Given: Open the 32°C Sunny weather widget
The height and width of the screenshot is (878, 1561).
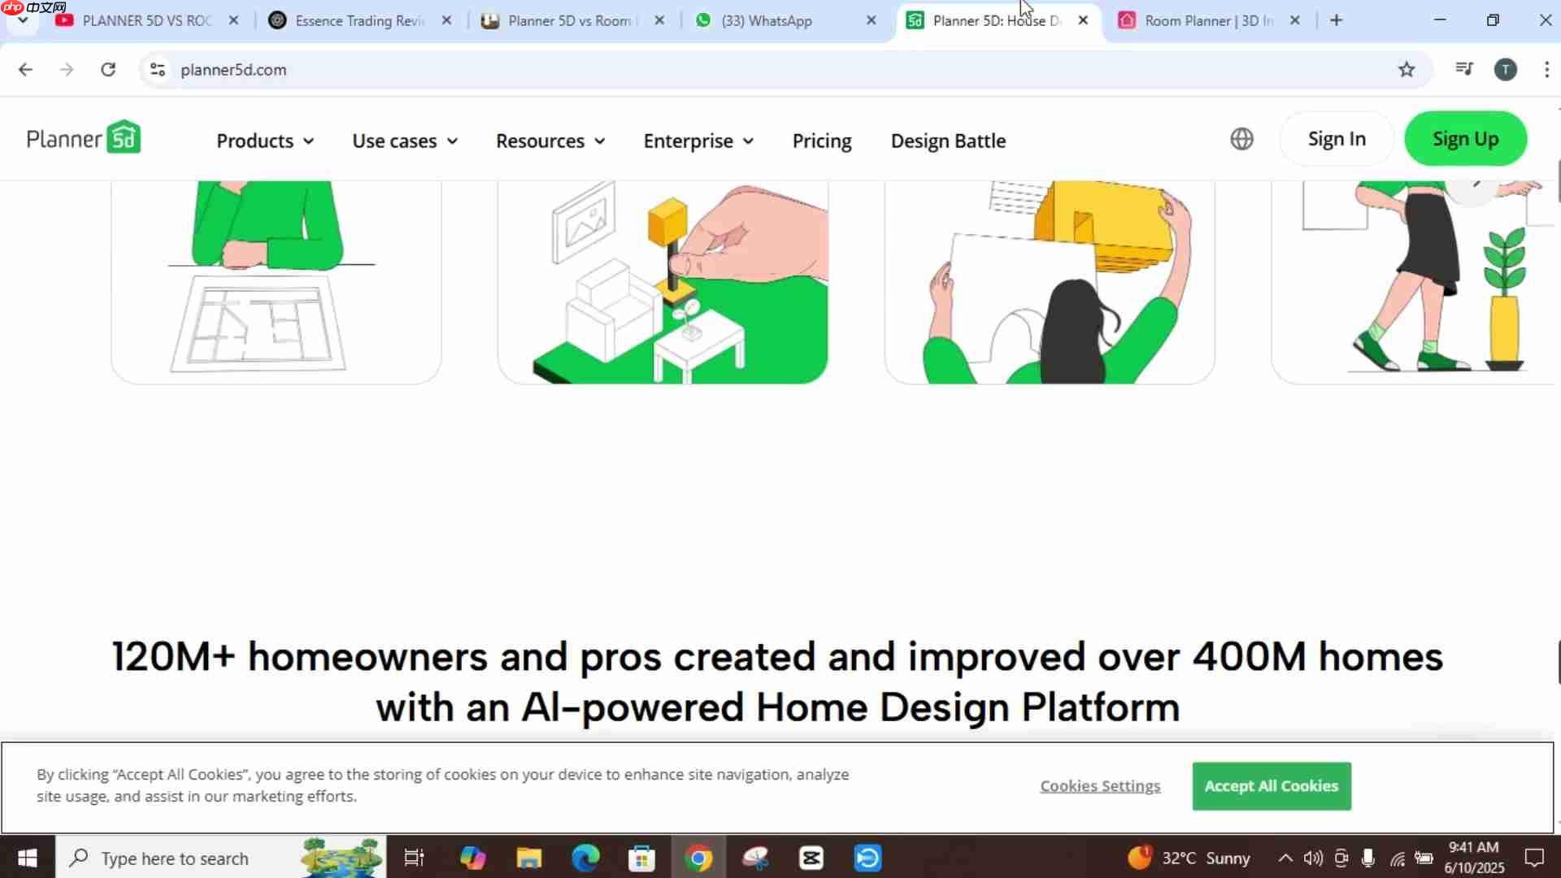Looking at the screenshot, I should pyautogui.click(x=1189, y=858).
